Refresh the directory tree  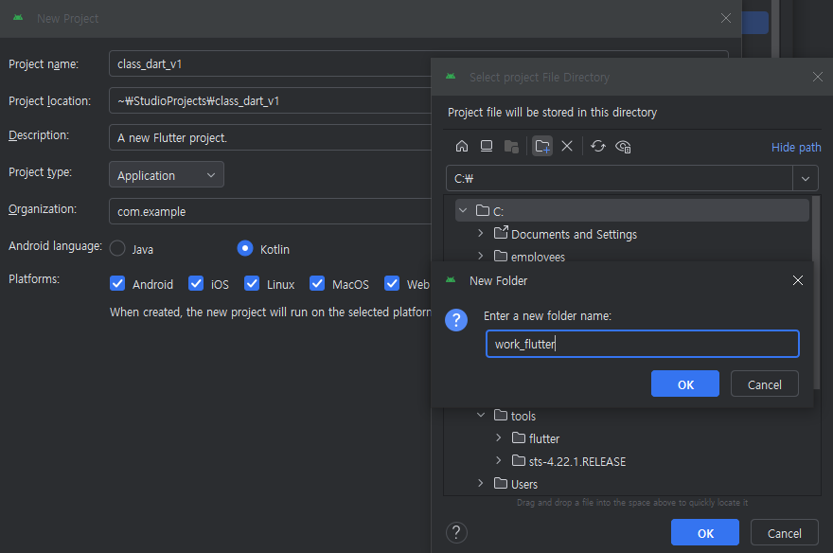[597, 146]
